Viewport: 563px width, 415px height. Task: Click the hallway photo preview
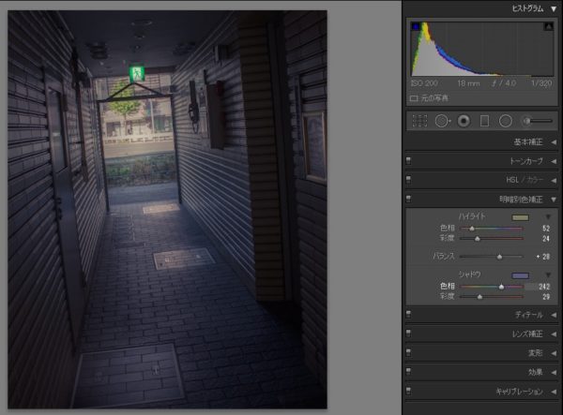coord(167,209)
